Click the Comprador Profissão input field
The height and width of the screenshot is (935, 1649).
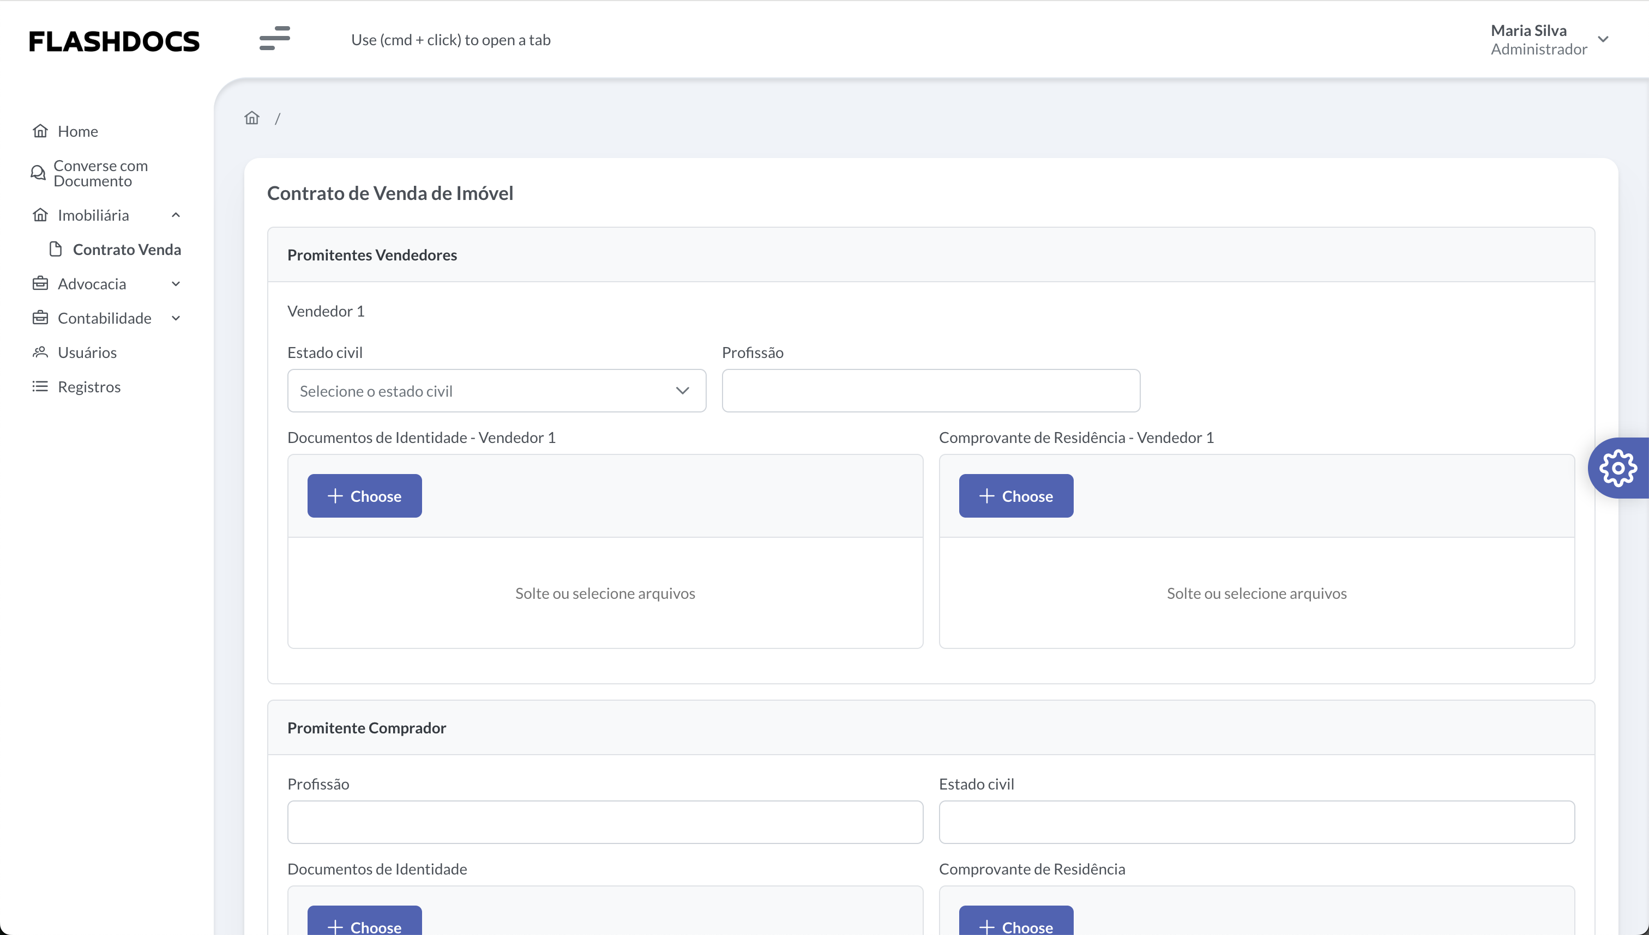pyautogui.click(x=605, y=822)
